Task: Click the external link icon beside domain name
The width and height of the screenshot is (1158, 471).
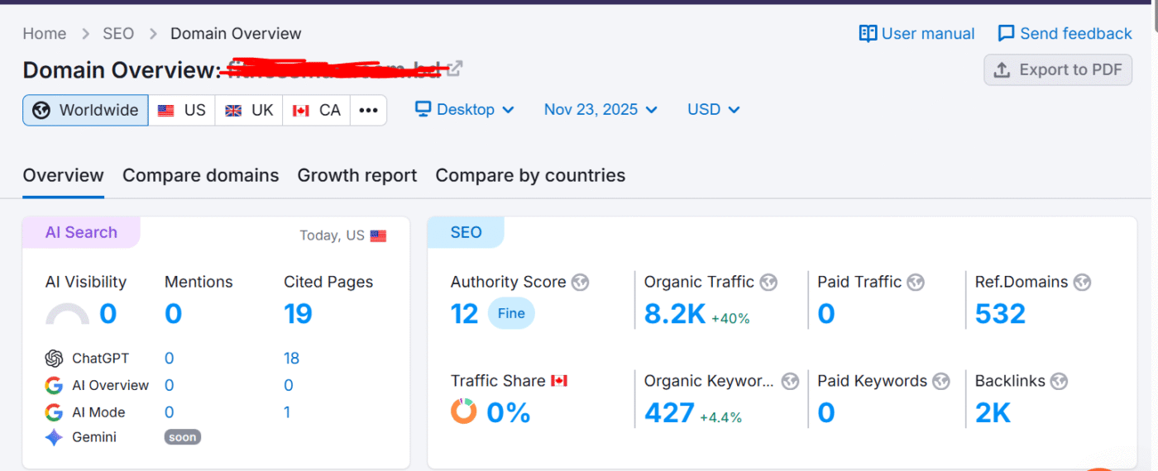Action: [455, 69]
